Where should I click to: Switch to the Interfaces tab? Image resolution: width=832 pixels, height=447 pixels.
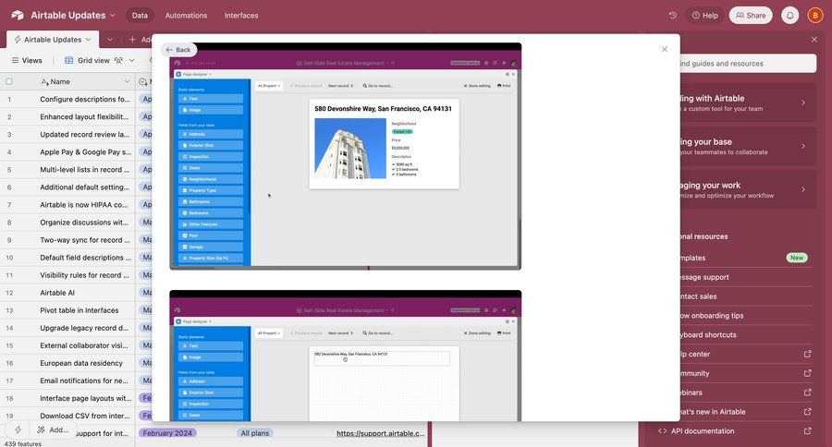click(x=241, y=16)
